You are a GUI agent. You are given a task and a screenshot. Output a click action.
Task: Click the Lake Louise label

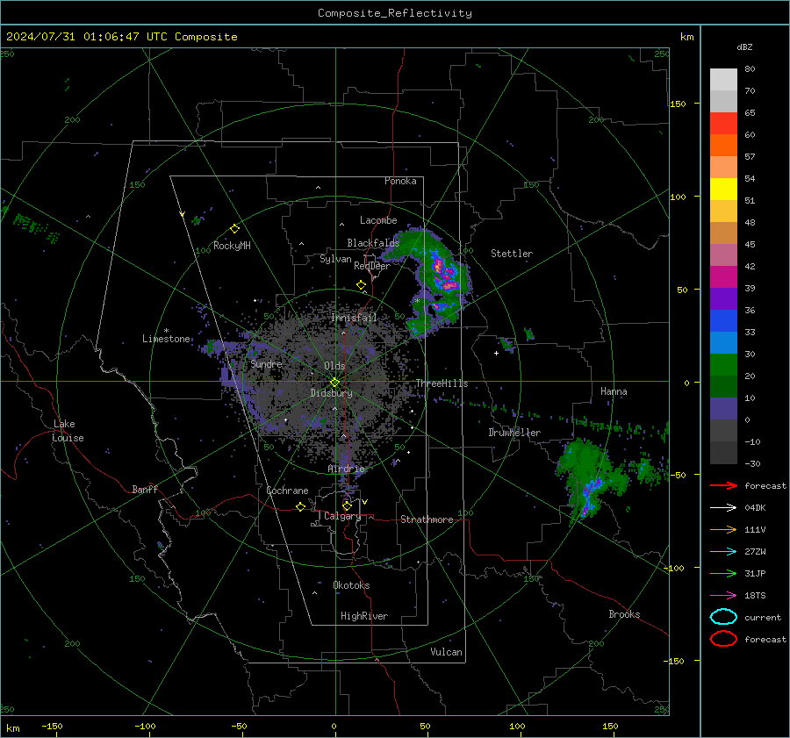pyautogui.click(x=68, y=431)
